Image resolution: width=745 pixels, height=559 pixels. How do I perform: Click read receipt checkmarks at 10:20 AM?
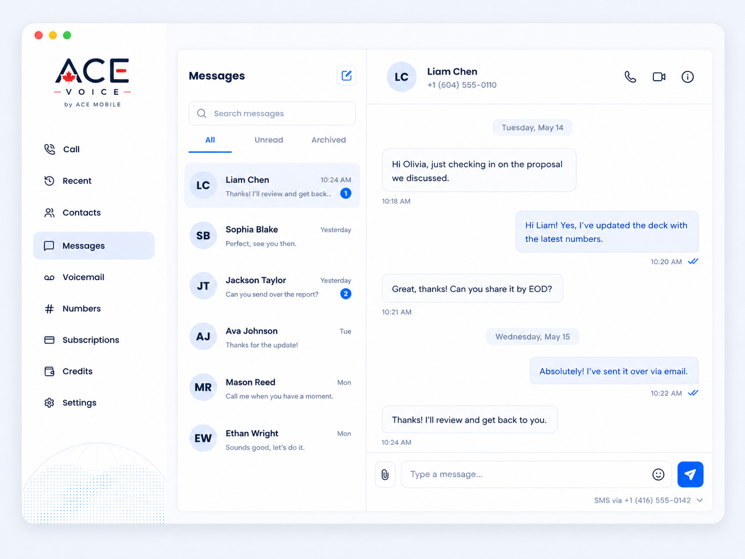[x=693, y=261]
